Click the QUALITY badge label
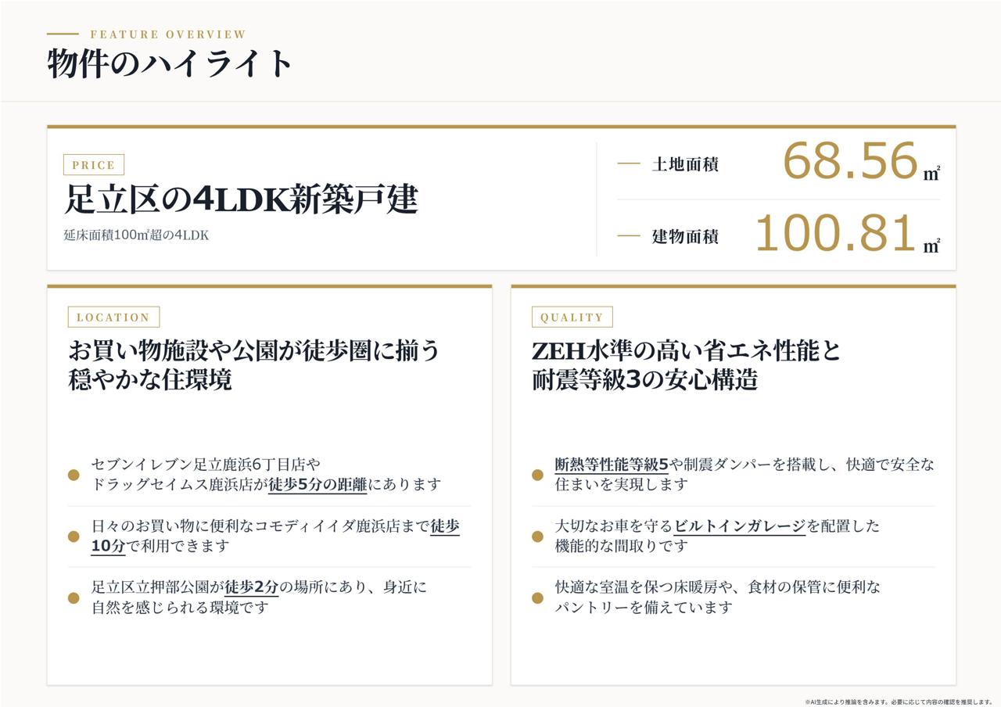The width and height of the screenshot is (1001, 707). (572, 317)
